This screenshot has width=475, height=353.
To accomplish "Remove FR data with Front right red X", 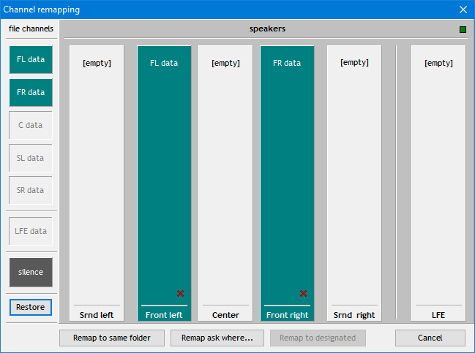I will click(303, 294).
